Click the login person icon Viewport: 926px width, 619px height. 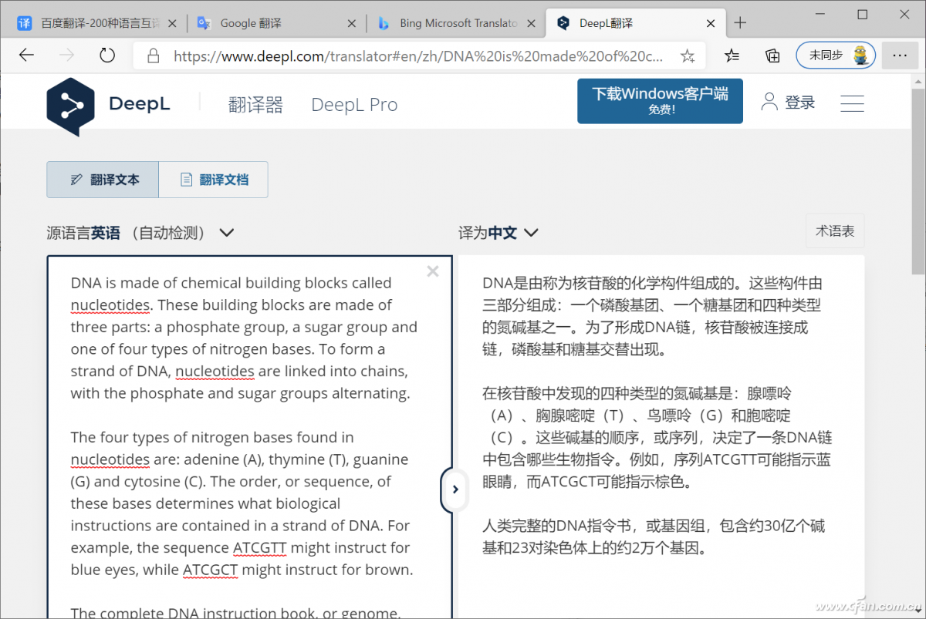[x=769, y=102]
